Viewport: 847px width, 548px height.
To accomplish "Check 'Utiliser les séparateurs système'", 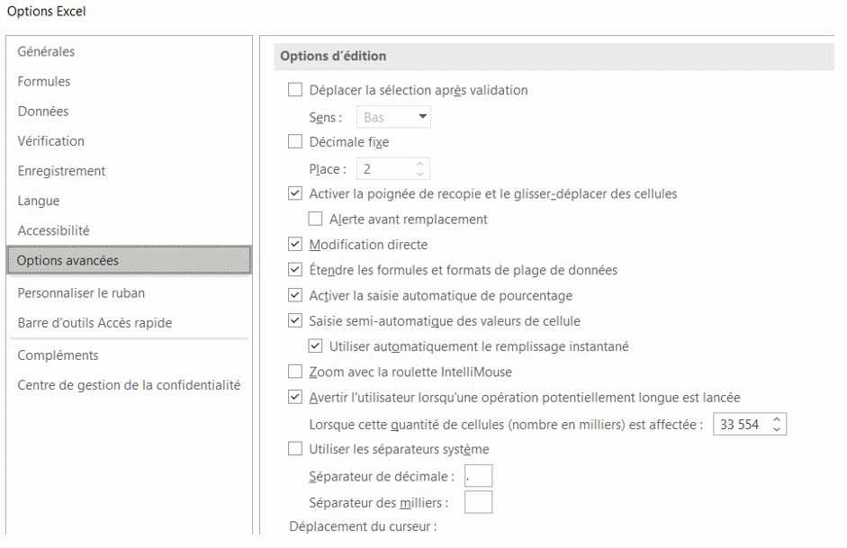I will (x=294, y=449).
